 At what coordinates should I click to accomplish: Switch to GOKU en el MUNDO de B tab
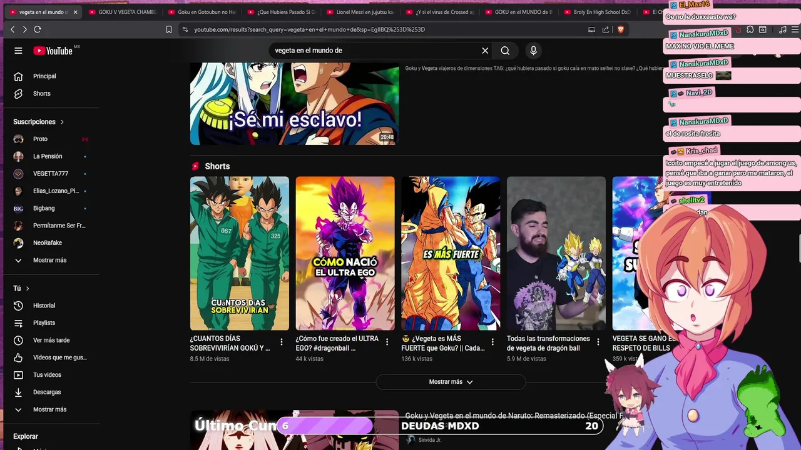pyautogui.click(x=519, y=12)
